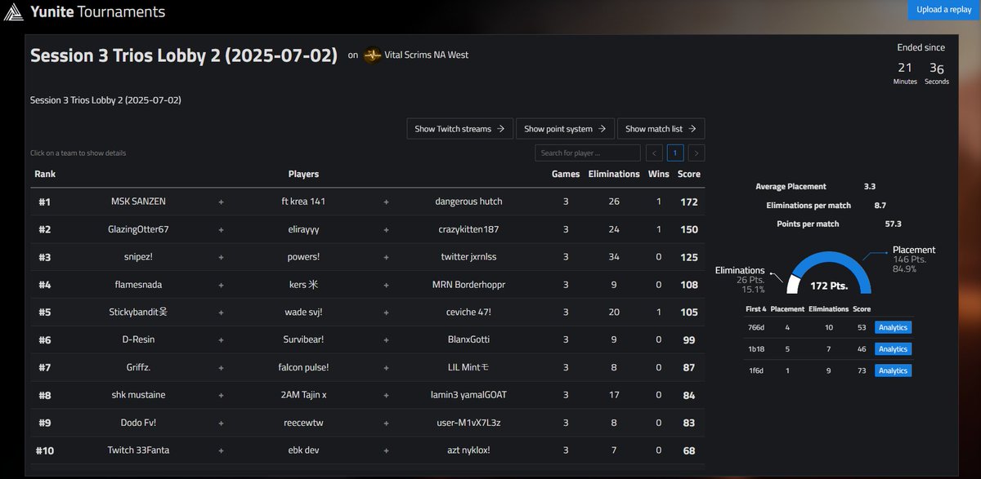Click player name ft krea 141

click(303, 202)
